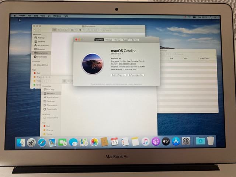This screenshot has height=177, width=236.
Task: Start FaceTime from the Dock
Action: click(x=63, y=142)
